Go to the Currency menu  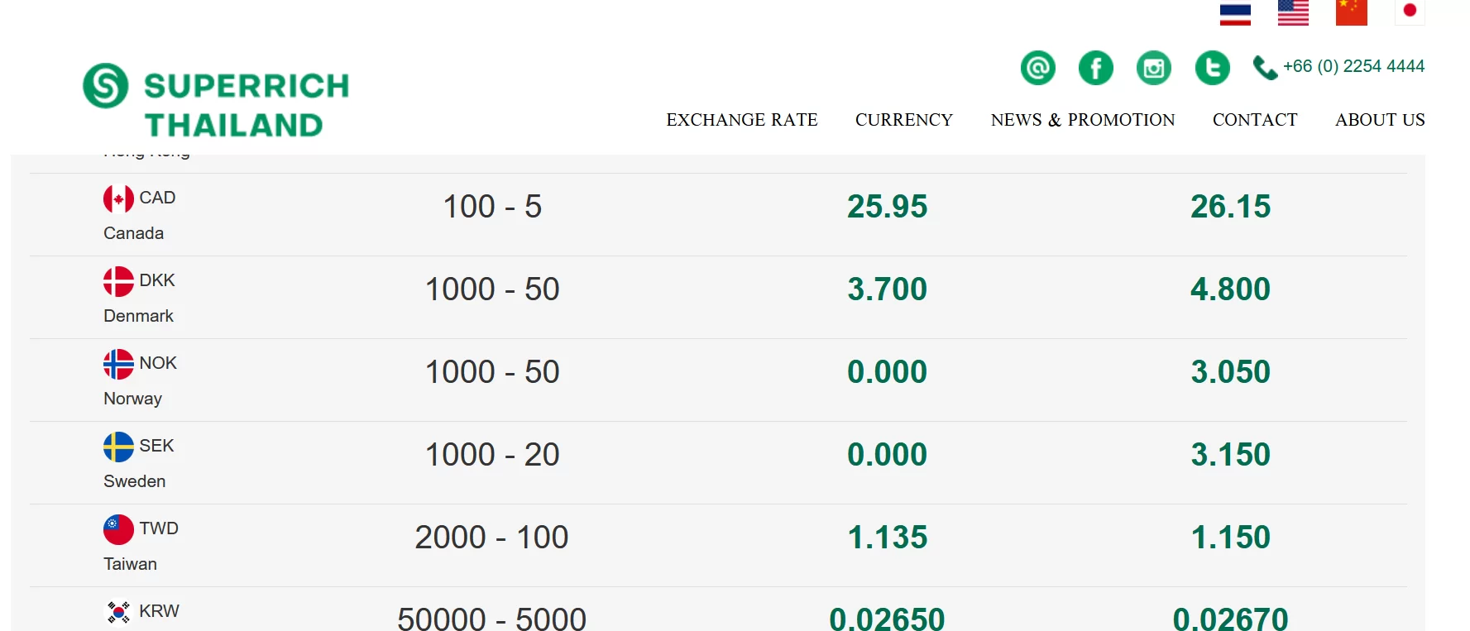pyautogui.click(x=904, y=120)
